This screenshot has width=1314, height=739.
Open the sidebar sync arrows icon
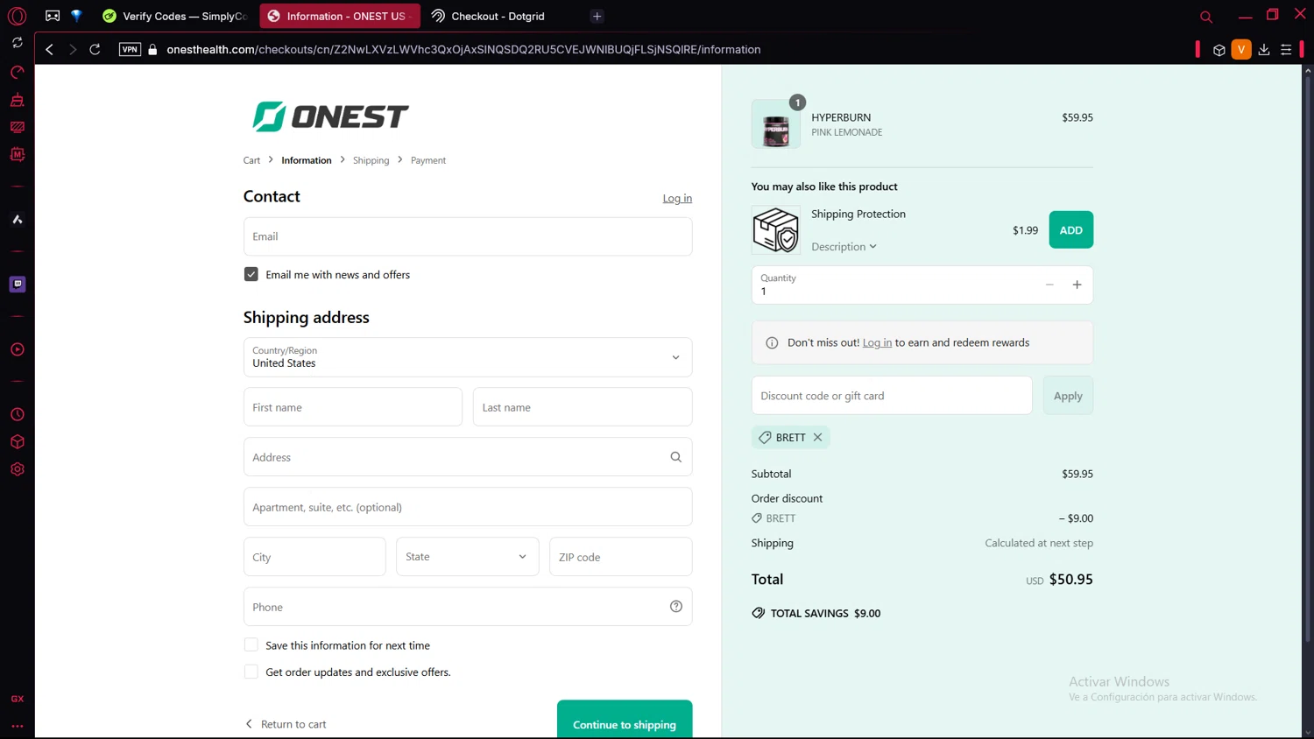pos(17,42)
